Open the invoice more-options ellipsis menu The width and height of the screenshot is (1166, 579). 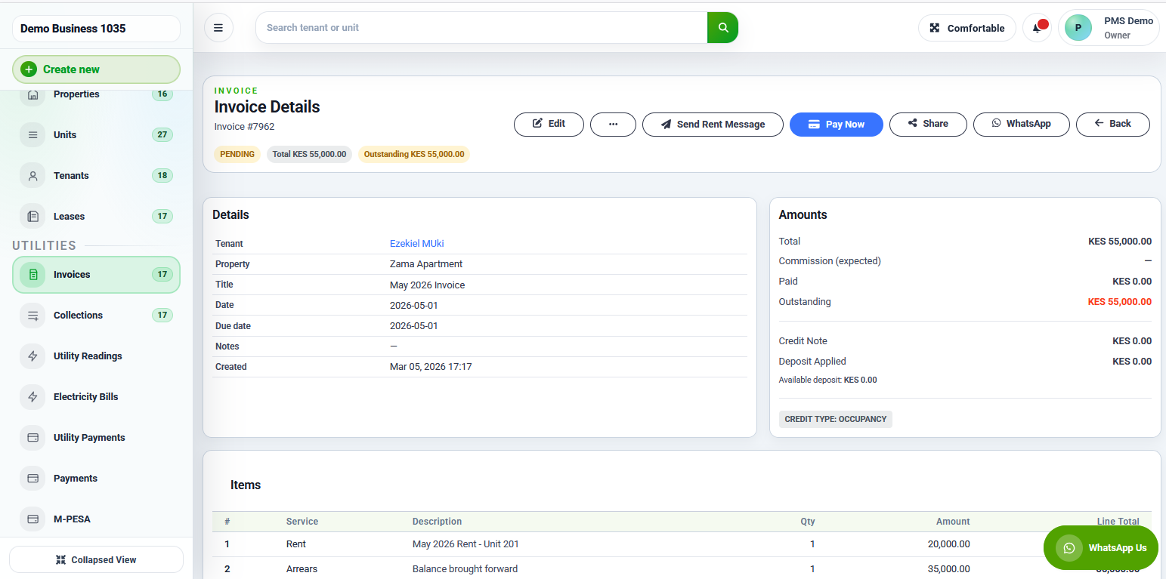(x=613, y=125)
